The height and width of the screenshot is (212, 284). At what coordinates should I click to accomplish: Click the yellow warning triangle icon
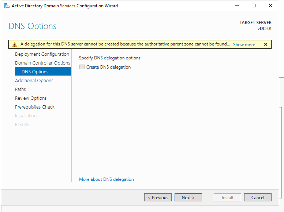point(15,44)
